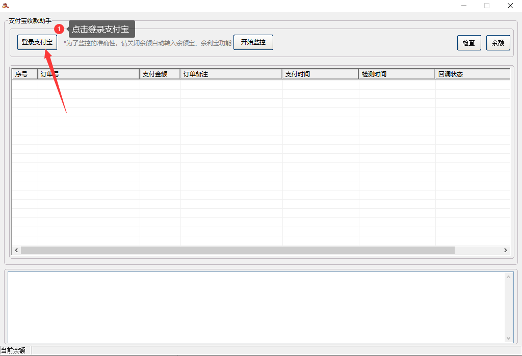This screenshot has width=522, height=356.
Task: Click the log box scroll-up arrow
Action: coord(508,277)
